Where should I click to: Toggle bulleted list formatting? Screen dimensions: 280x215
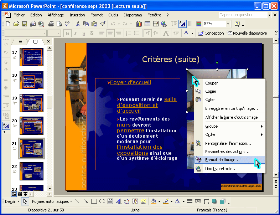tap(137, 33)
